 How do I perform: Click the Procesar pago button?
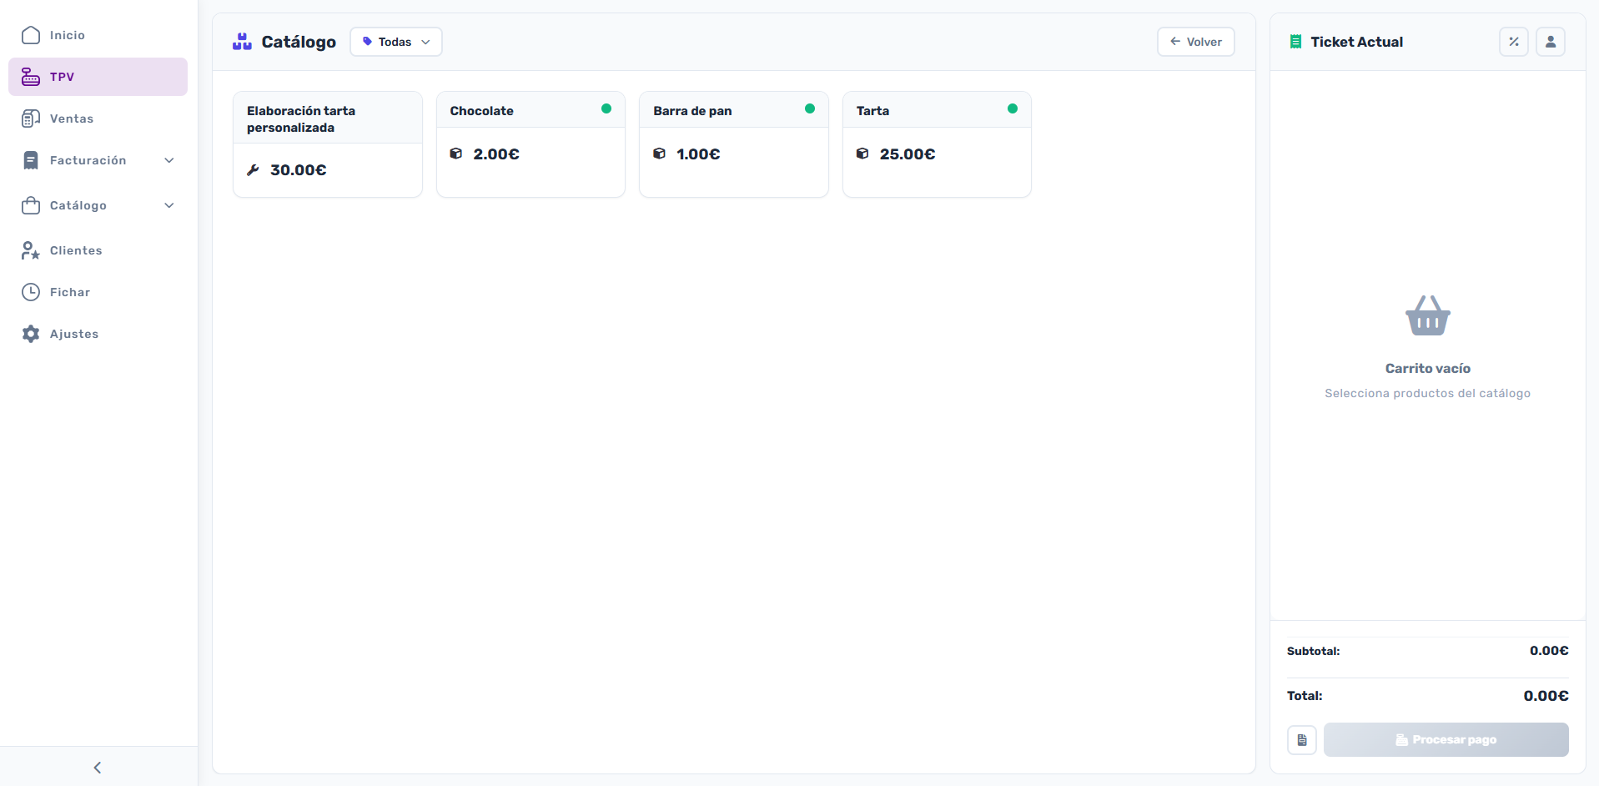click(x=1446, y=740)
